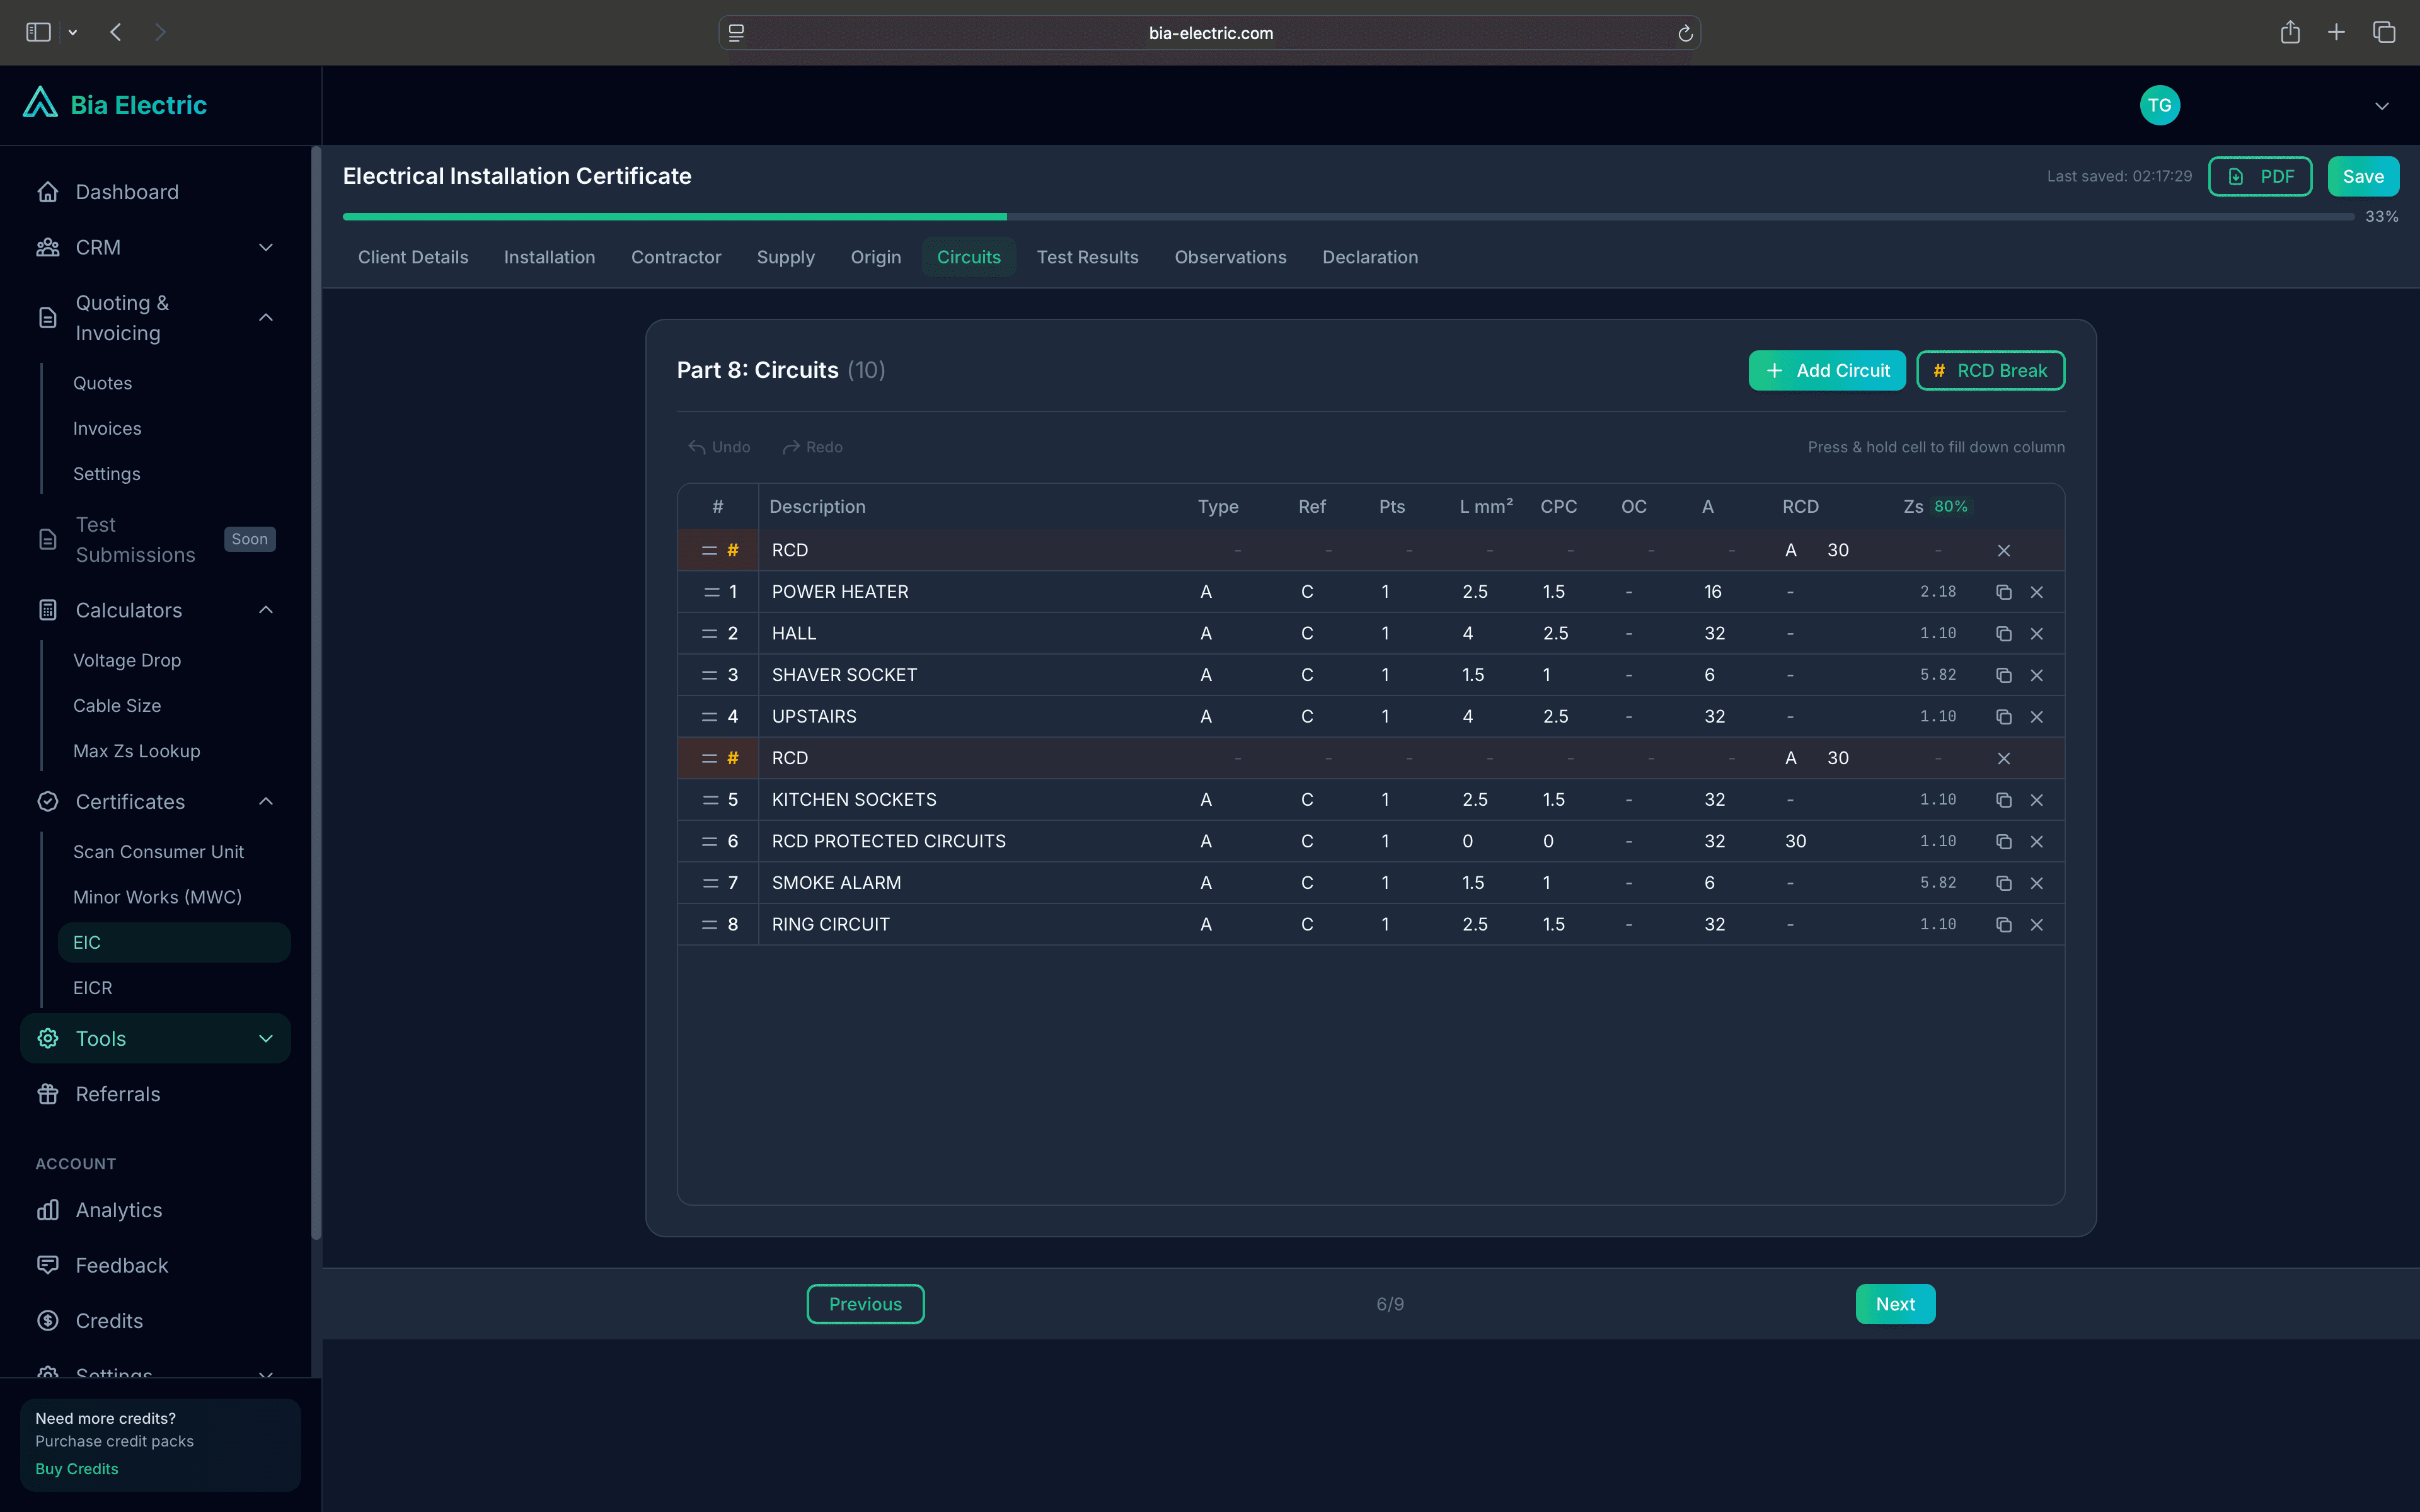Click the Redo arrow icon
2420x1512 pixels.
pos(791,447)
